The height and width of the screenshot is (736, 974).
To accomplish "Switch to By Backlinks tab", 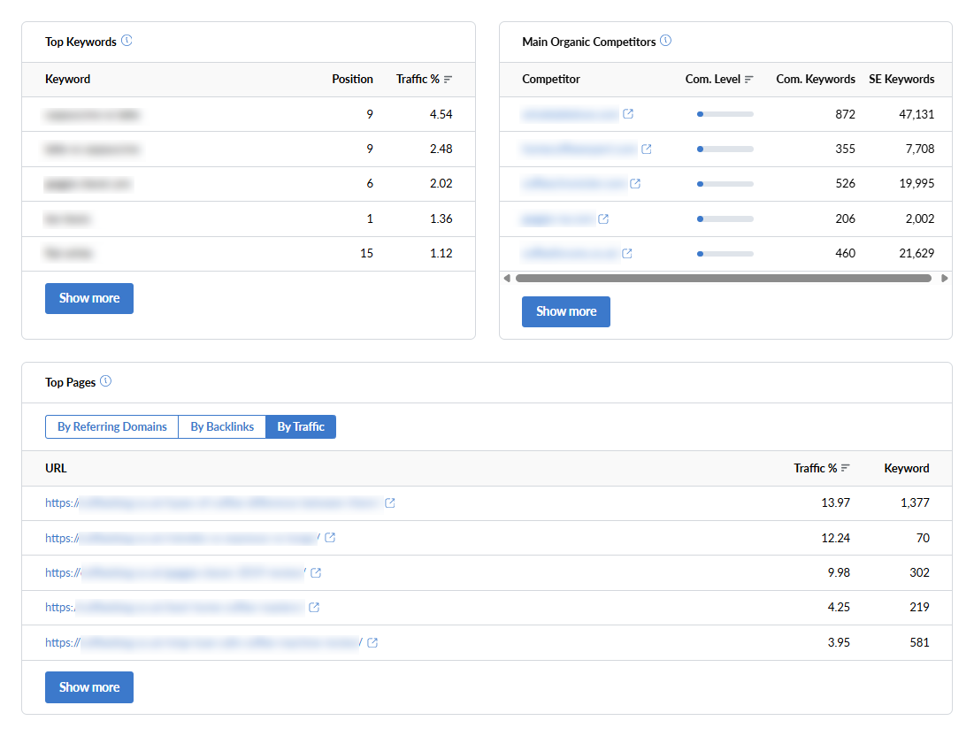I will pyautogui.click(x=222, y=426).
